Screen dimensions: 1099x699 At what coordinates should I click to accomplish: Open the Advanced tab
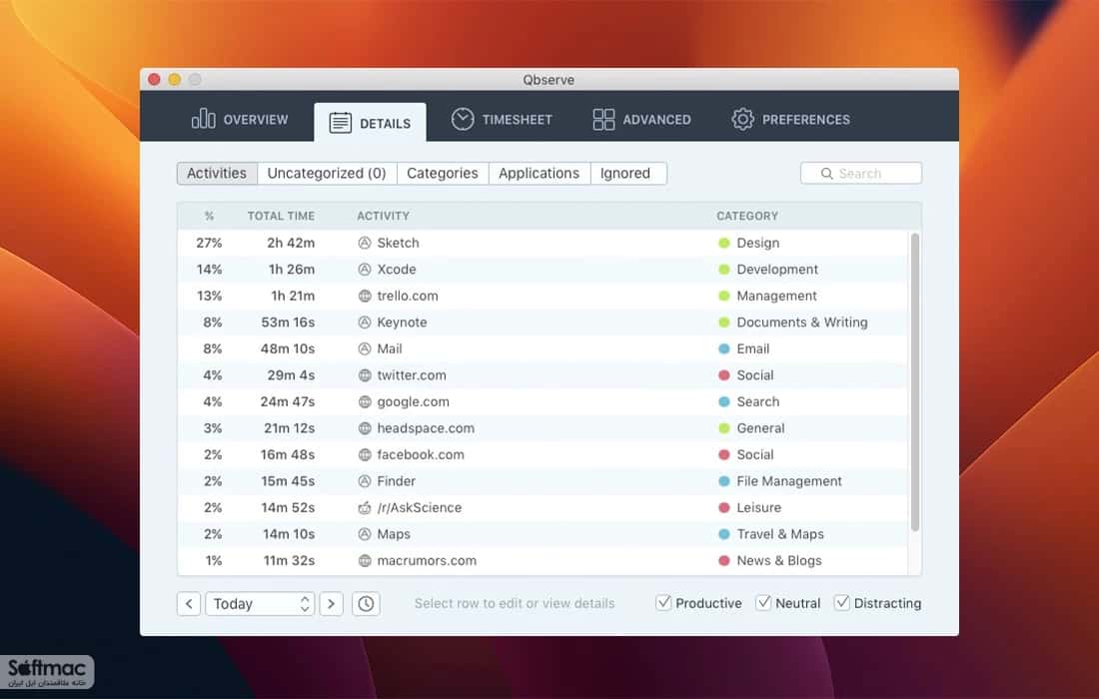pos(641,119)
